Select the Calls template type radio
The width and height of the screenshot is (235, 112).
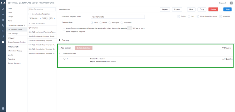pos(92,23)
